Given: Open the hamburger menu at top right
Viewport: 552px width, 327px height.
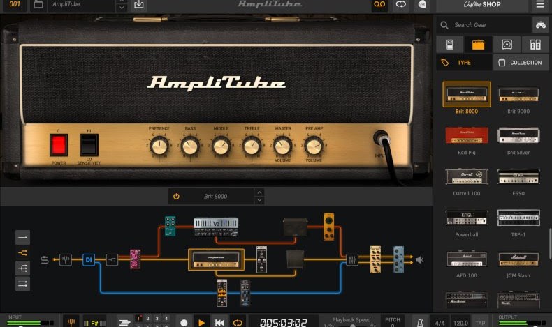Looking at the screenshot, I should click(x=539, y=5).
